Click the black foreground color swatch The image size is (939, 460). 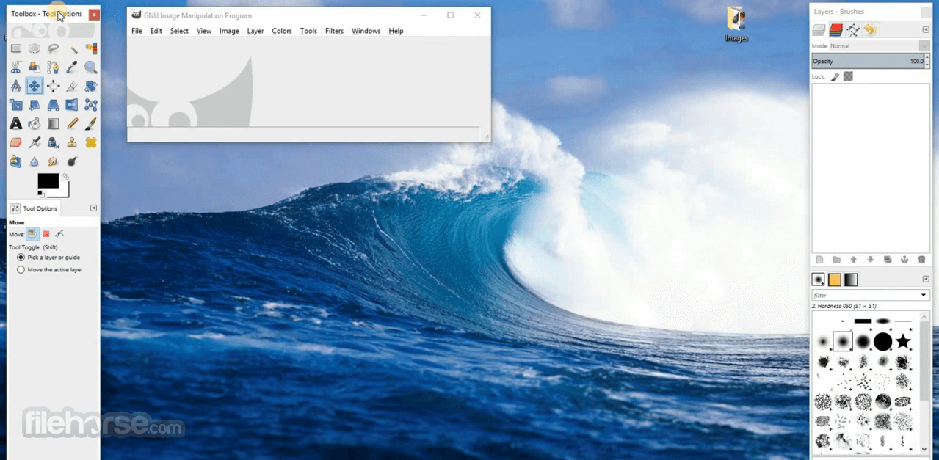(x=47, y=180)
